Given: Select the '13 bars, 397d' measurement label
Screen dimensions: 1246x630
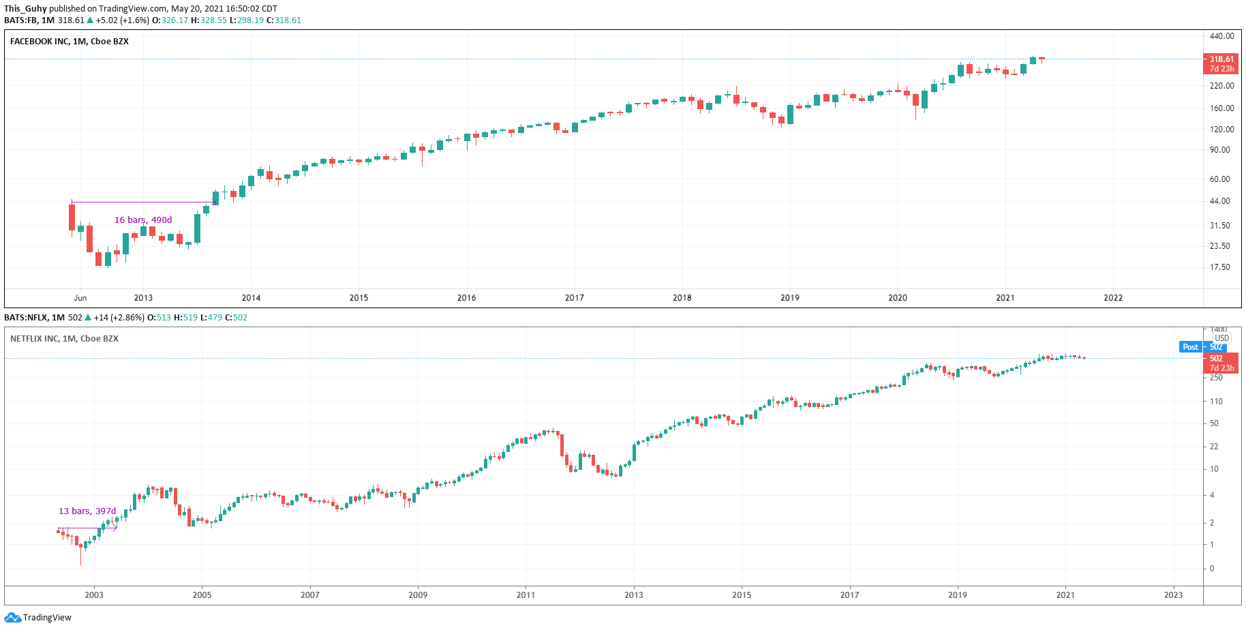Looking at the screenshot, I should 87,511.
